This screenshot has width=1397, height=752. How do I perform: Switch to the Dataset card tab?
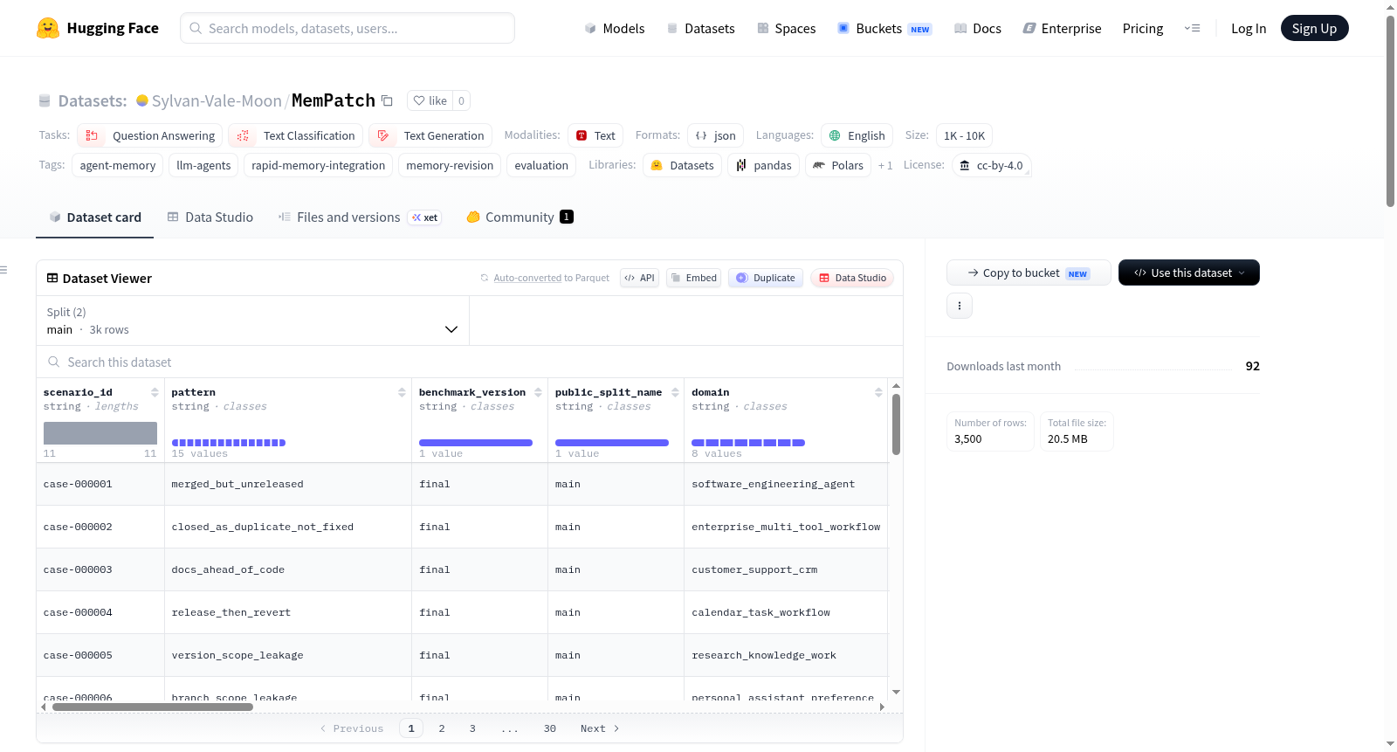click(x=95, y=217)
